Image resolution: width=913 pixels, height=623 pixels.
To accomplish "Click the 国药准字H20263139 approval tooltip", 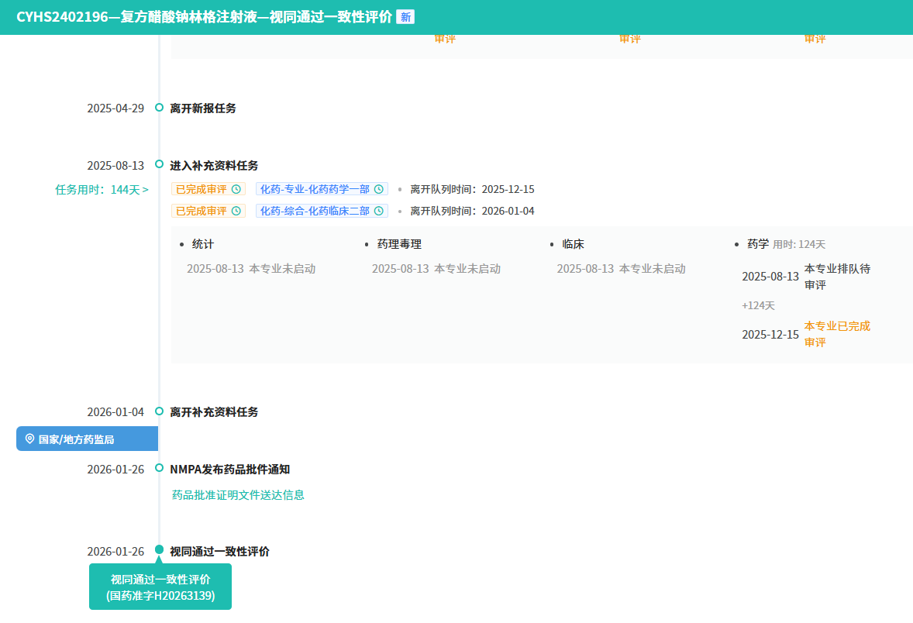I will [160, 587].
